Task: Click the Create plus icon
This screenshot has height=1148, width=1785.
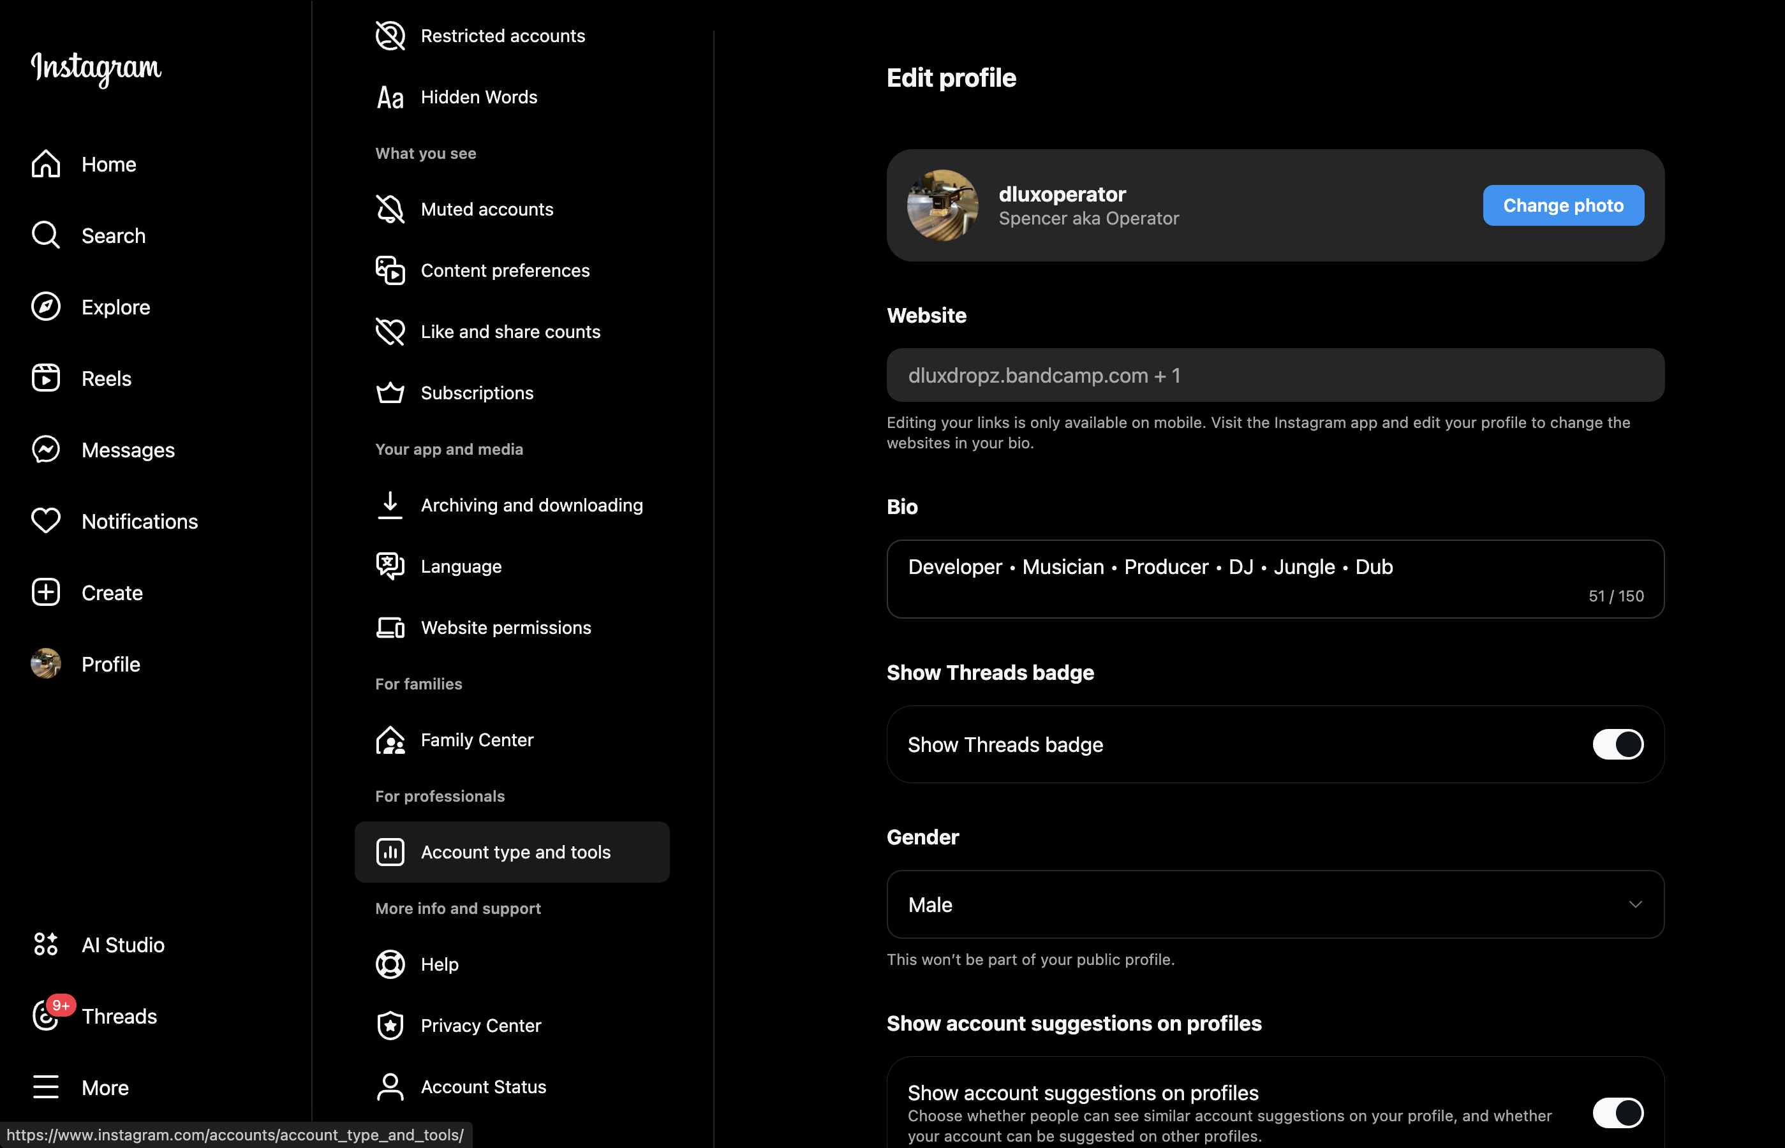Action: [45, 592]
